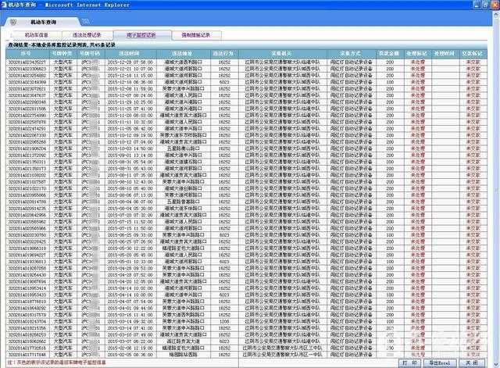
Task: Click the 罚款金额 column header
Action: pos(389,54)
